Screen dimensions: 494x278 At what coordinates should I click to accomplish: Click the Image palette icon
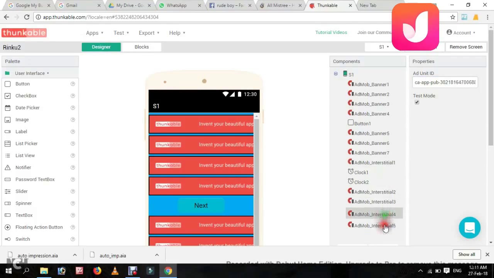pos(8,120)
